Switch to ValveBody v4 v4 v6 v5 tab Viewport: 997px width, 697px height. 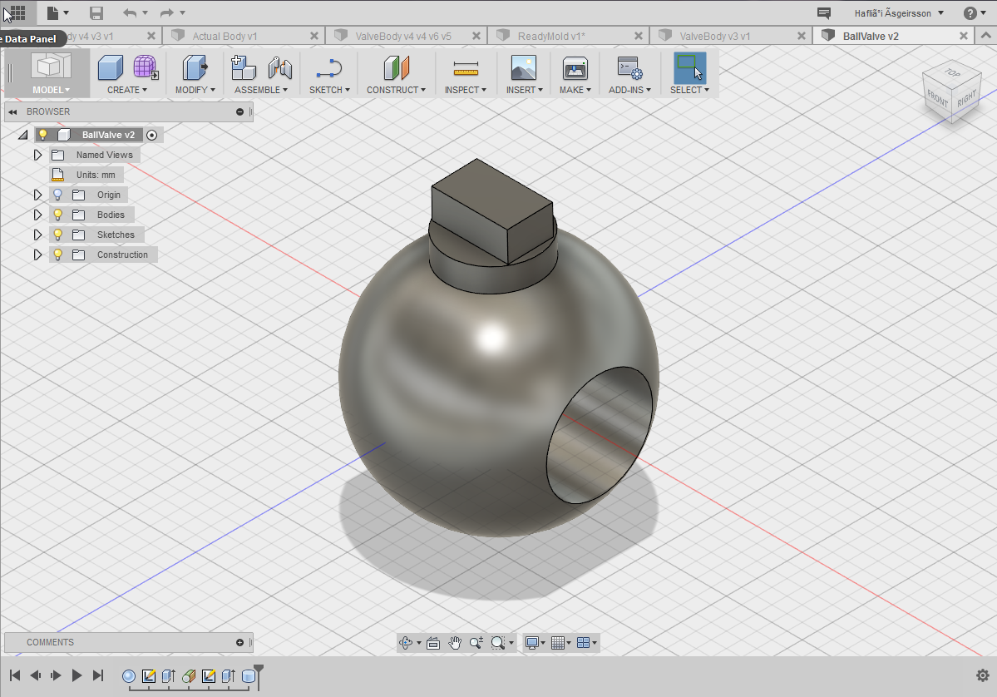(x=403, y=37)
